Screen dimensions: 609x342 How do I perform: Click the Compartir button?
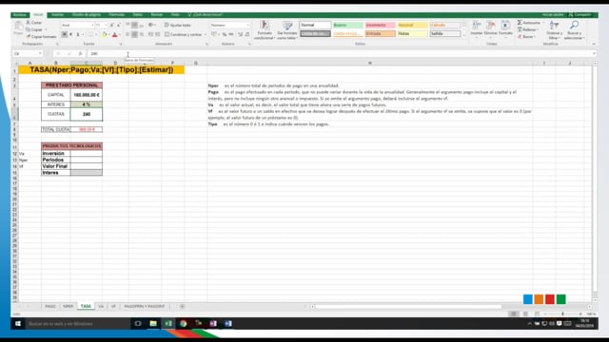point(580,15)
